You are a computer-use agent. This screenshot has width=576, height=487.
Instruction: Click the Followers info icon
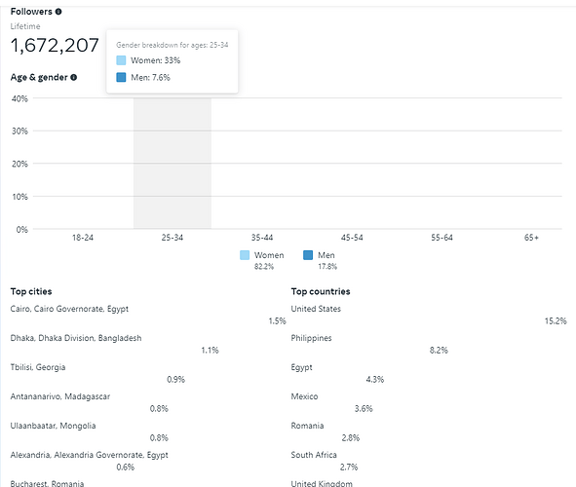pyautogui.click(x=58, y=12)
